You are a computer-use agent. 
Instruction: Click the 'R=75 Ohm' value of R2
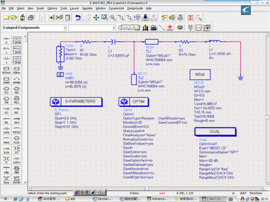187,54
